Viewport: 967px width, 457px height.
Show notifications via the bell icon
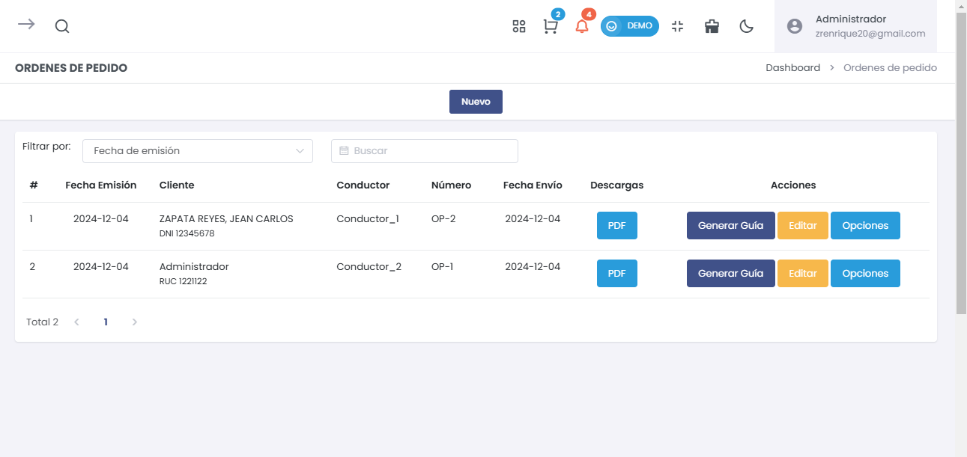(582, 27)
